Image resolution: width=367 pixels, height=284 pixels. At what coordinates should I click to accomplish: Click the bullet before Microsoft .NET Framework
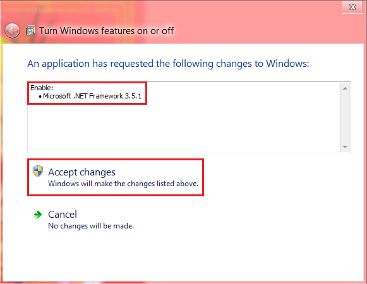pos(40,97)
